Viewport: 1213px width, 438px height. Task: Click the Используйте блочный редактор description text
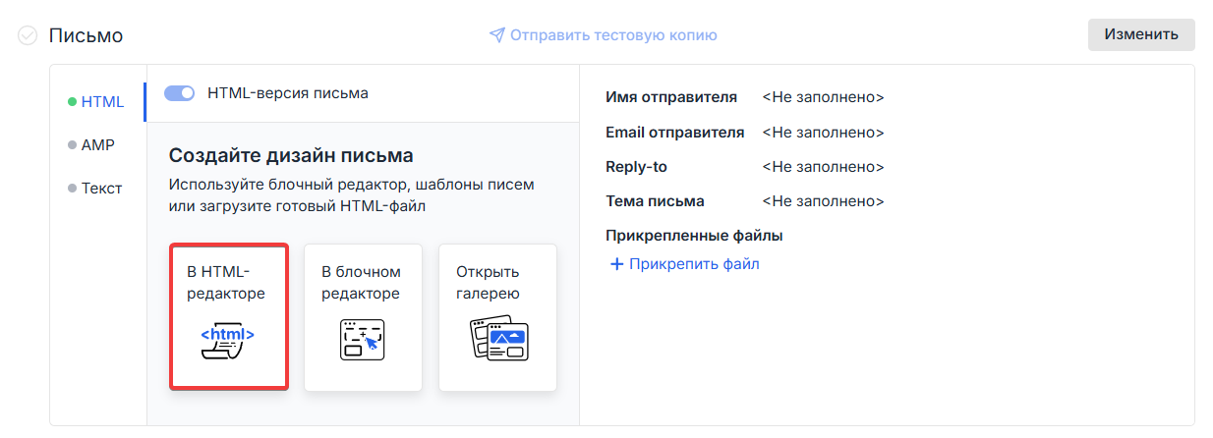coord(352,194)
